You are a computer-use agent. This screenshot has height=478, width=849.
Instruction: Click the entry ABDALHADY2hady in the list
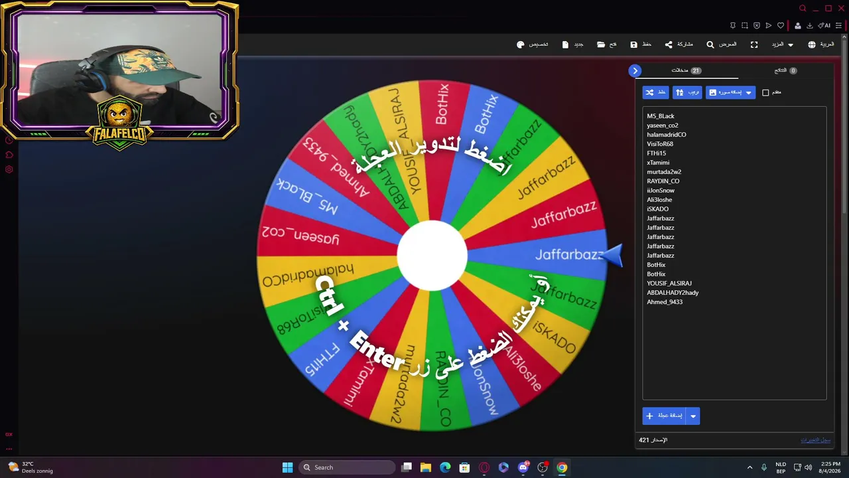tap(673, 293)
